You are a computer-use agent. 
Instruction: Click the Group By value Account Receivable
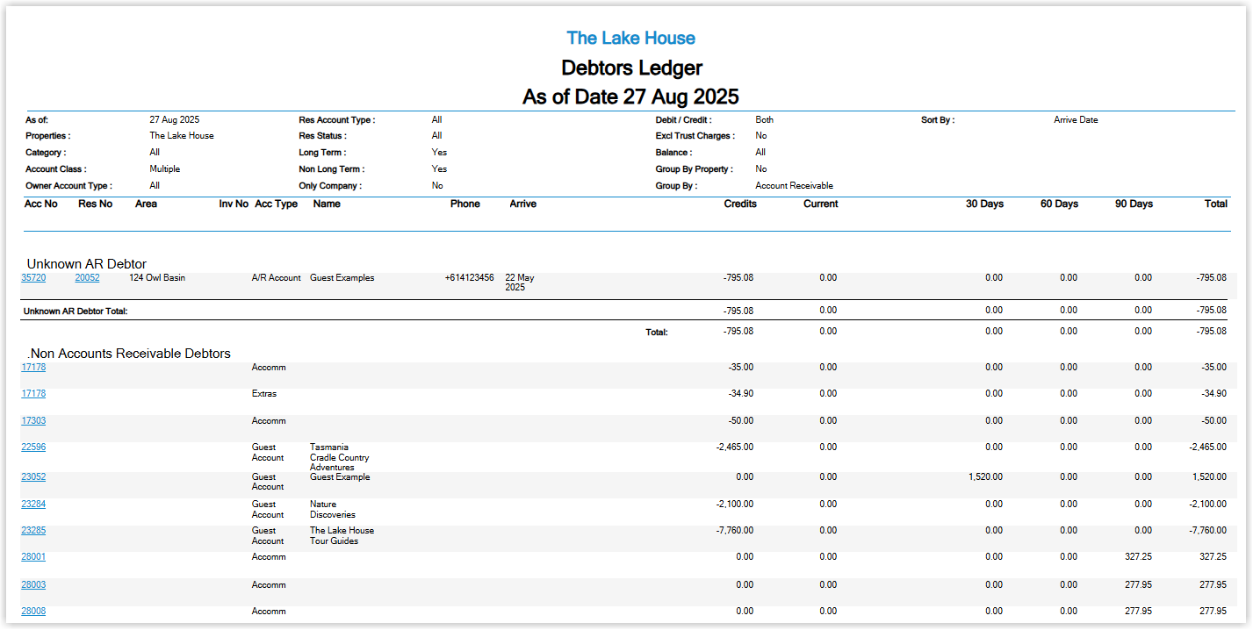click(x=795, y=186)
